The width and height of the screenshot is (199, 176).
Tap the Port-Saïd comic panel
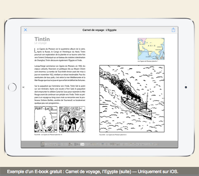click(x=46, y=119)
